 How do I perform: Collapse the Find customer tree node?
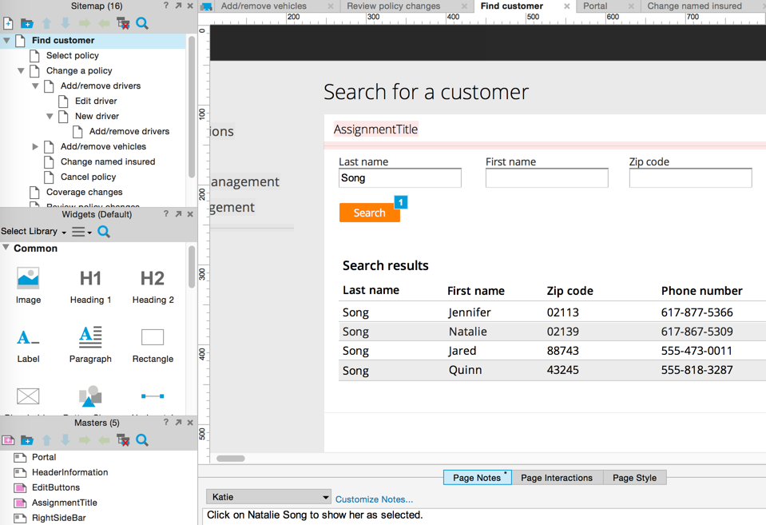(x=6, y=41)
